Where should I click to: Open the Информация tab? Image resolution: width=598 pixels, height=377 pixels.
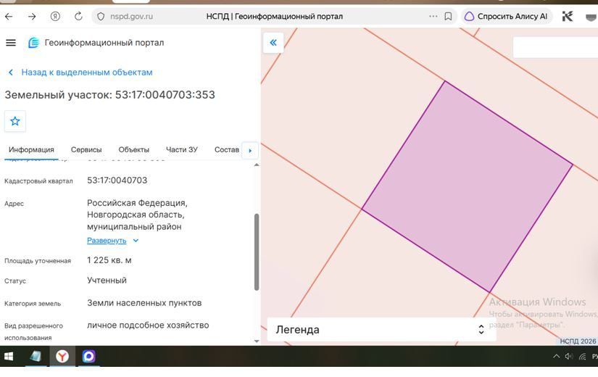(x=31, y=149)
